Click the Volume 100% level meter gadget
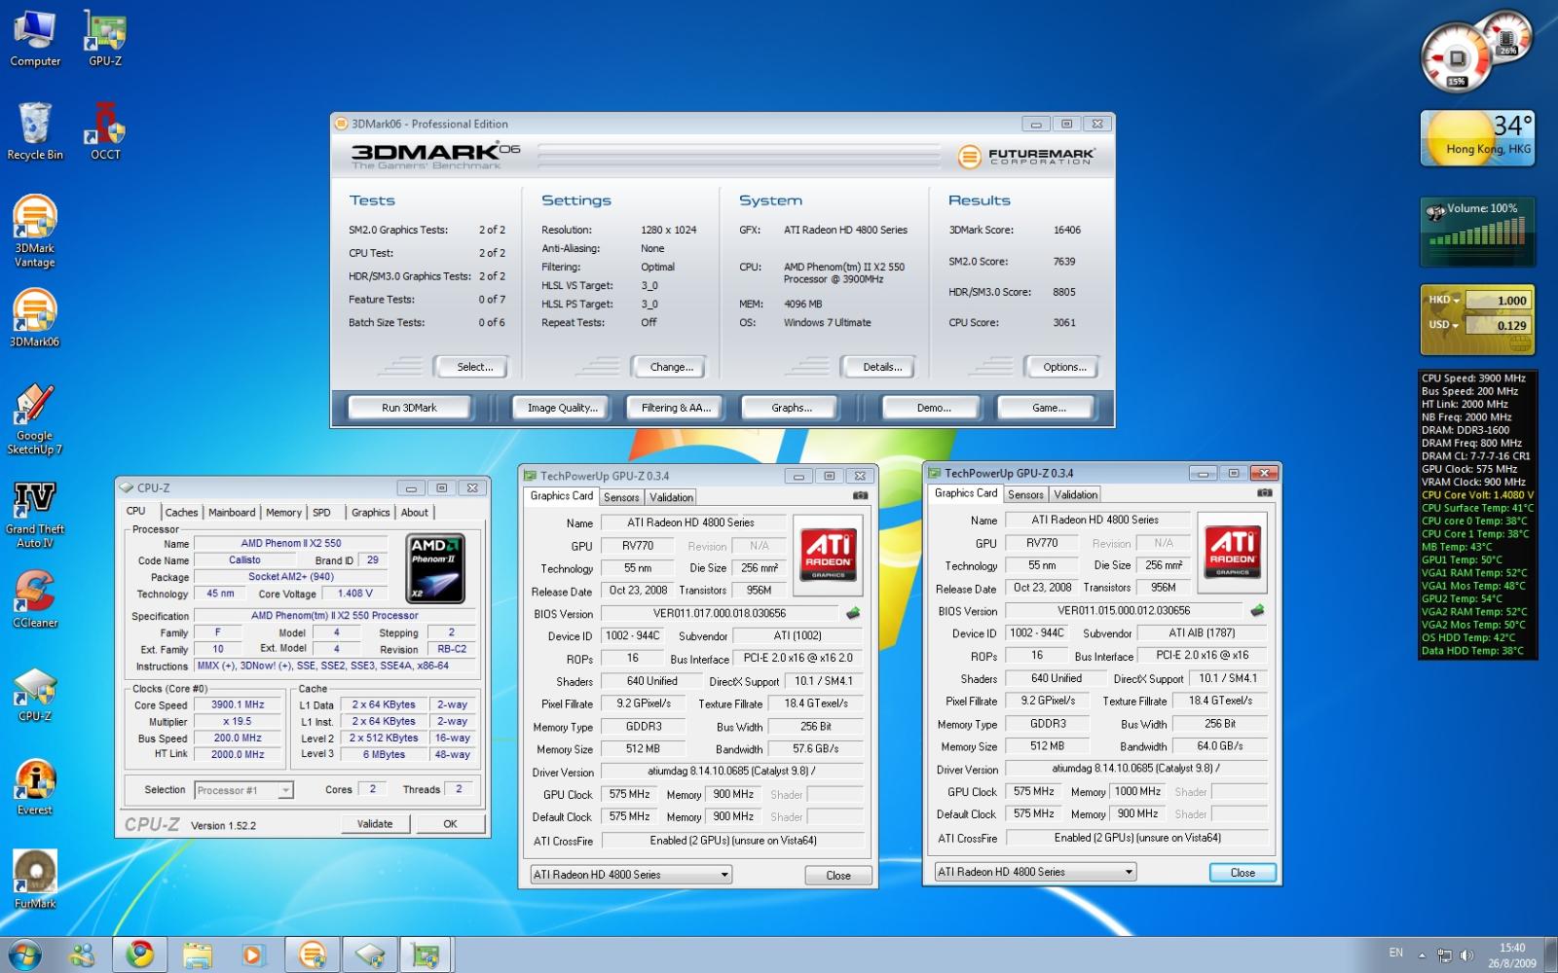 (x=1477, y=232)
